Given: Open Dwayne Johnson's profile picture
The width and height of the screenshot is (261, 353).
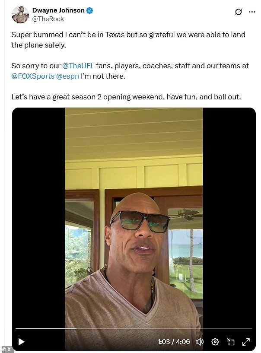Looking at the screenshot, I should tap(20, 15).
